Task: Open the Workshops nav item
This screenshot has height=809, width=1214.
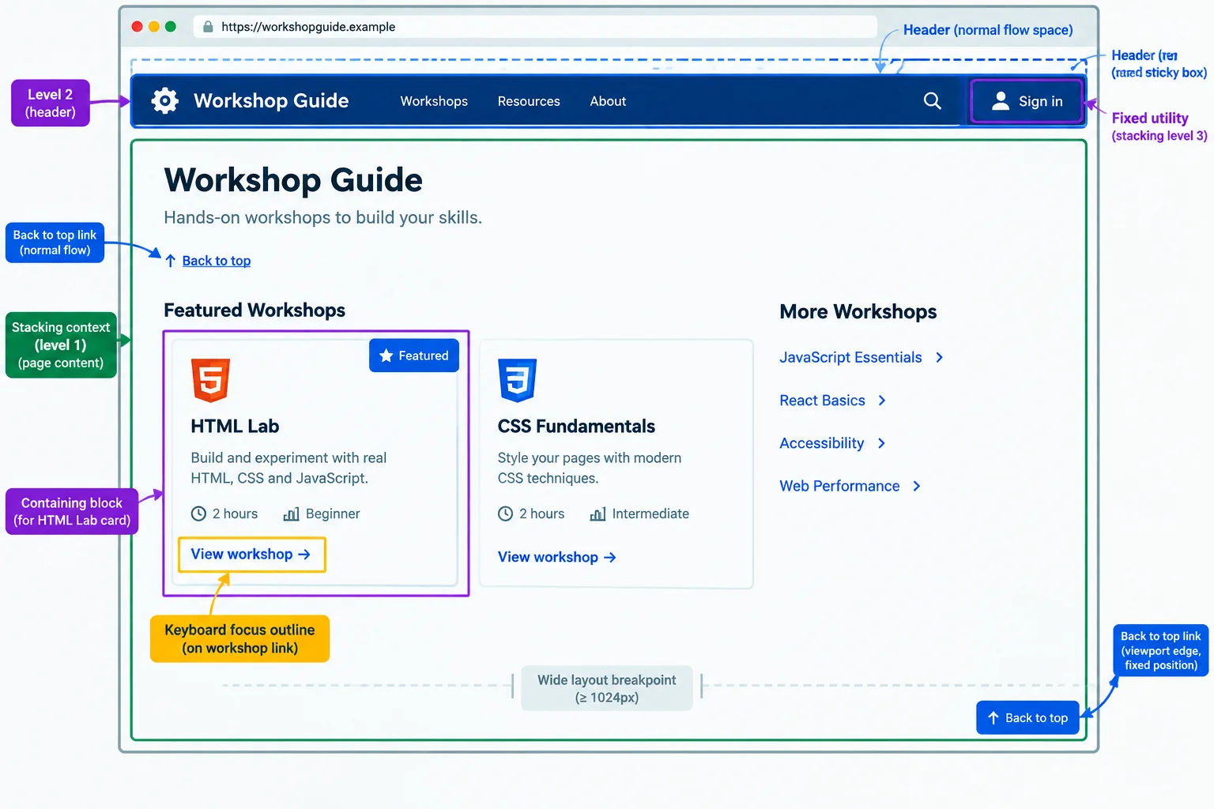Action: 434,101
